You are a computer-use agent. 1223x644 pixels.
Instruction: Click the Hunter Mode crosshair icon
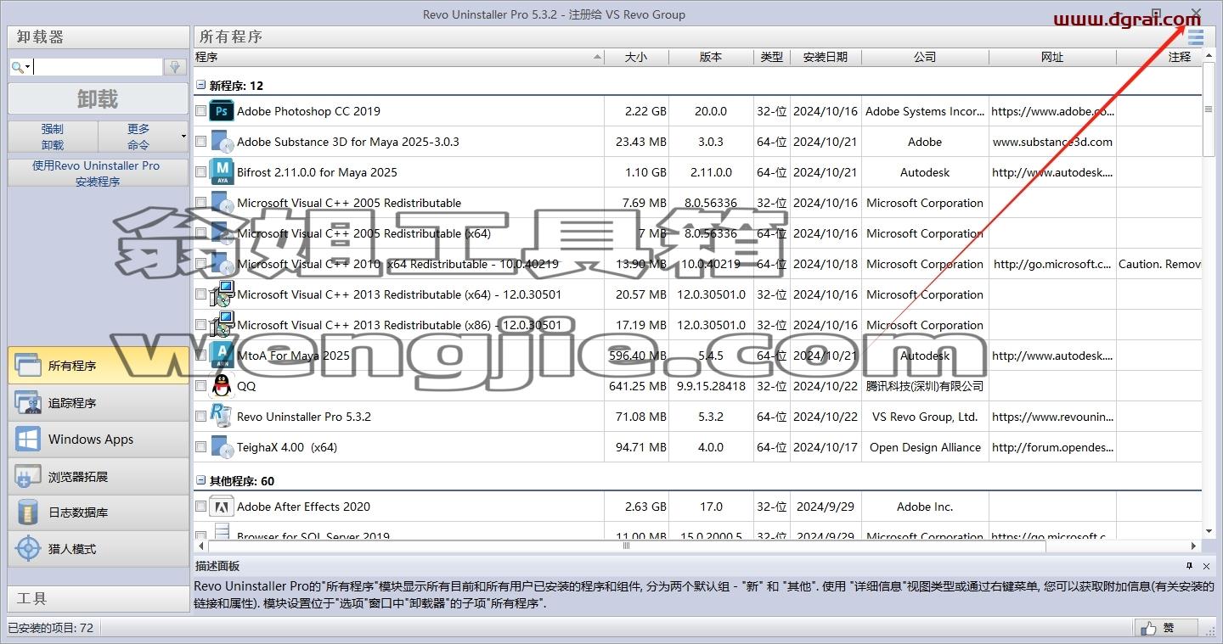pyautogui.click(x=28, y=549)
